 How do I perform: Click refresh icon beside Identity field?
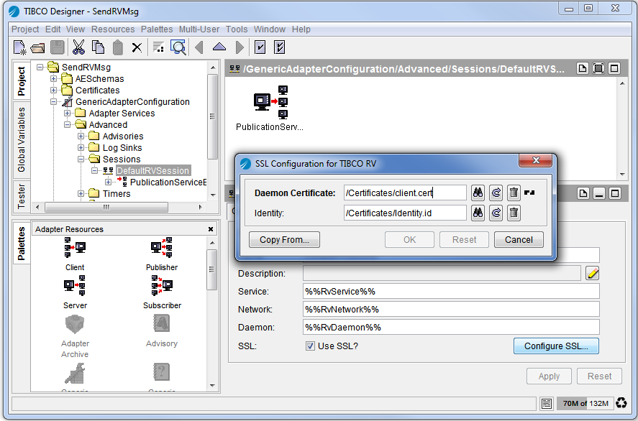tap(496, 213)
